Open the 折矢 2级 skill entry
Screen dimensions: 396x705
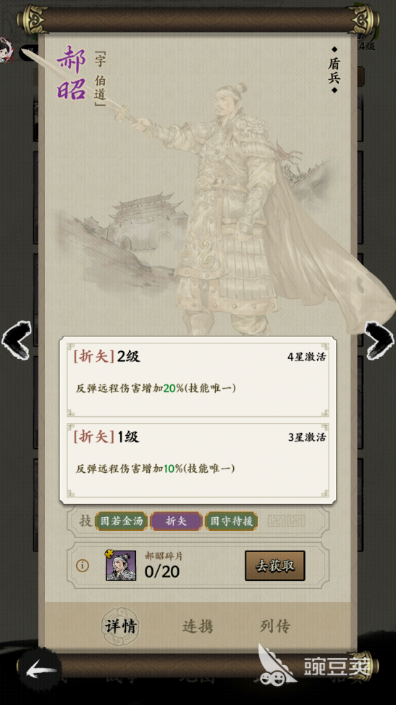click(198, 376)
